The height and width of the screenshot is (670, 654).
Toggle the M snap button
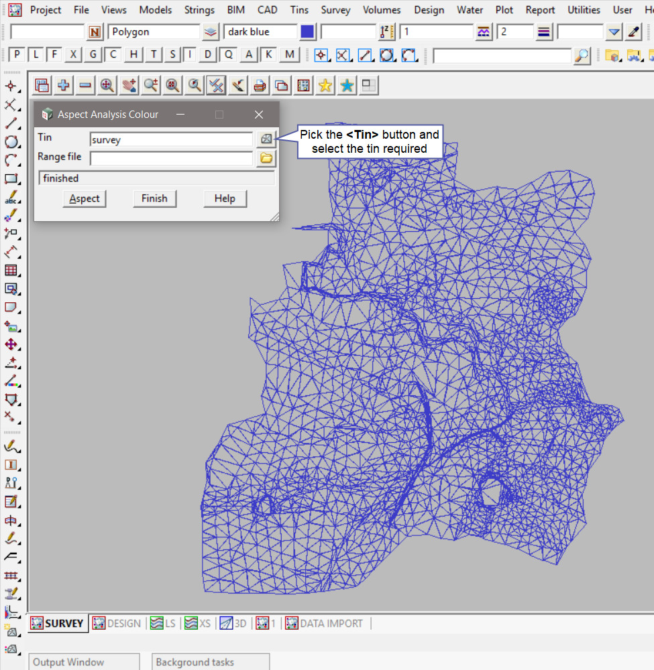tap(289, 55)
